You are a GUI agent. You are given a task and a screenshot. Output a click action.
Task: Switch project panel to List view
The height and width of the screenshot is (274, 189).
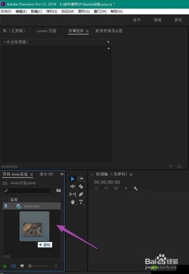pos(13,266)
